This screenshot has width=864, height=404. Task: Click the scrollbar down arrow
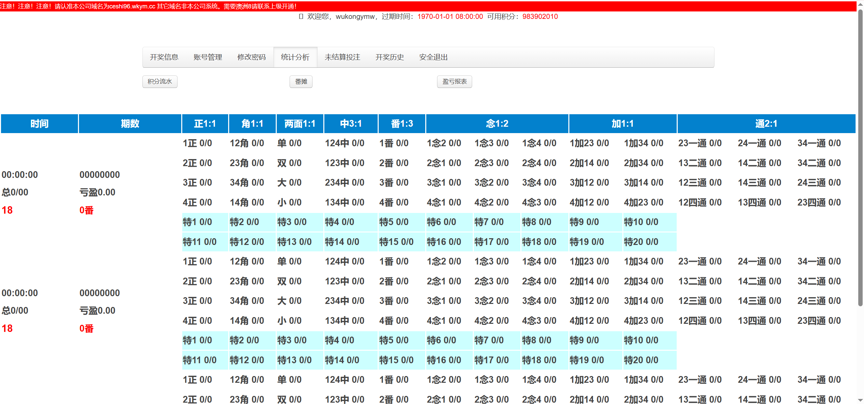860,400
